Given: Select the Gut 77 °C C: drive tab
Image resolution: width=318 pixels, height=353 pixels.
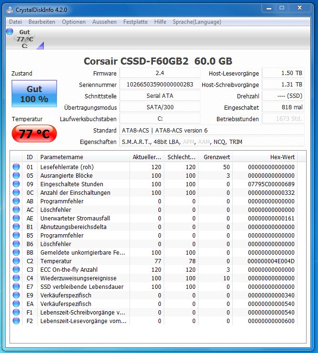Looking at the screenshot, I should click(25, 39).
